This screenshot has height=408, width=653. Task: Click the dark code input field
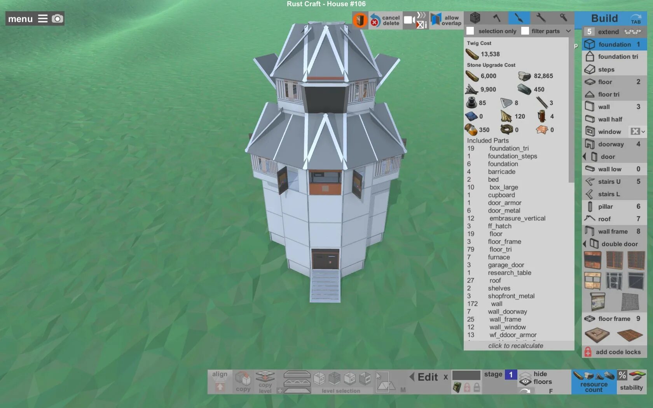pyautogui.click(x=466, y=375)
